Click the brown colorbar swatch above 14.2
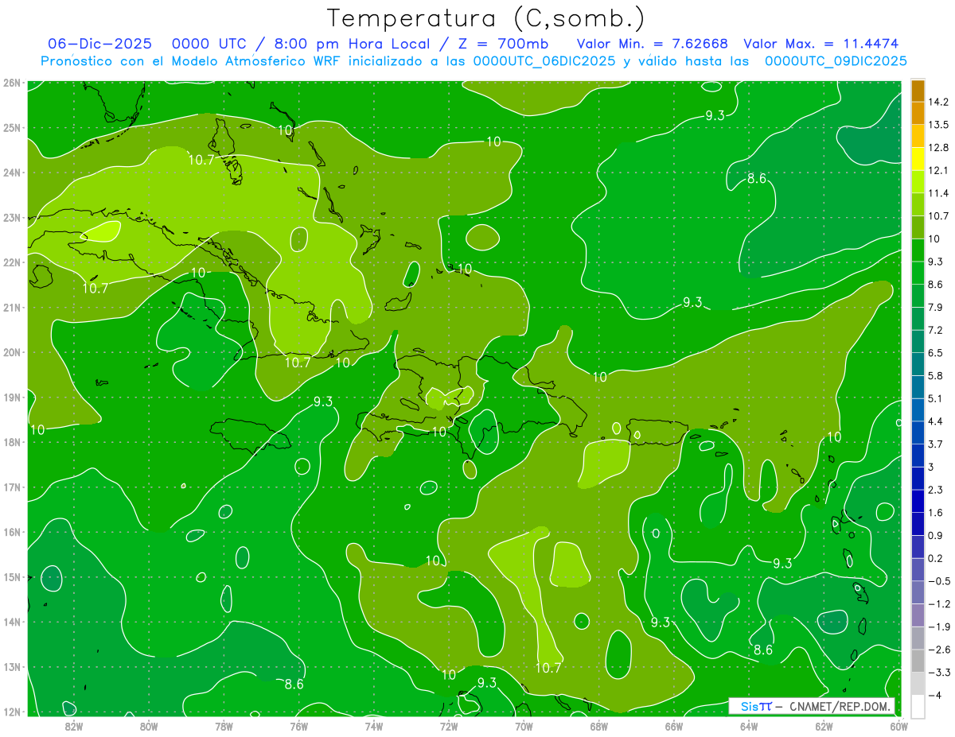This screenshot has width=955, height=737. click(918, 90)
